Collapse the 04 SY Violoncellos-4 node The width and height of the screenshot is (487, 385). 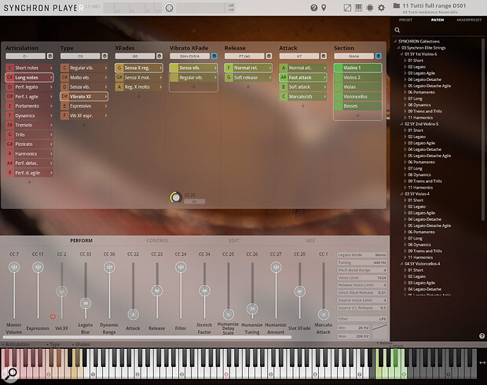[401, 264]
